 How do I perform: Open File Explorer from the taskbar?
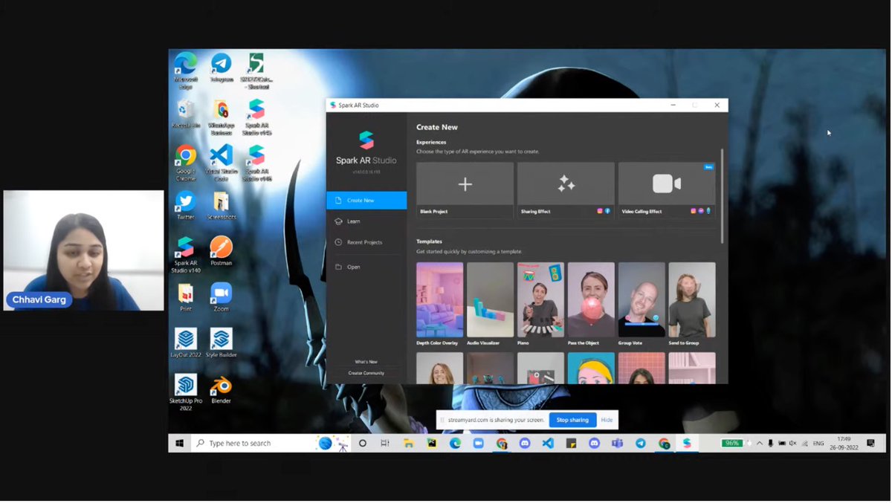tap(408, 443)
